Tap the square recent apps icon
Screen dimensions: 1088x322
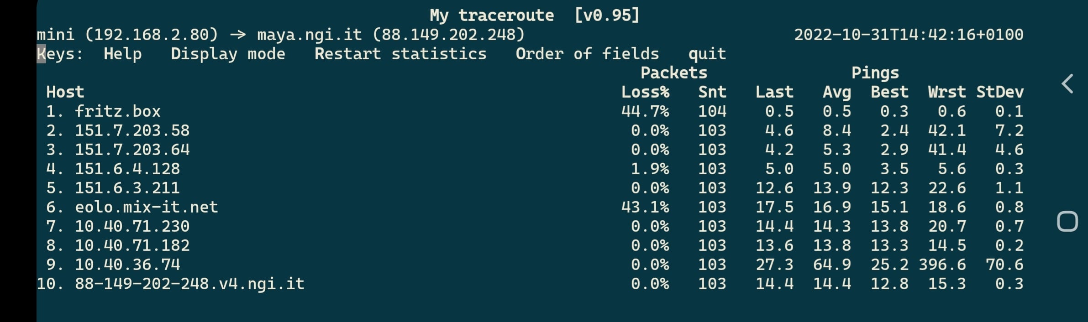[1067, 222]
